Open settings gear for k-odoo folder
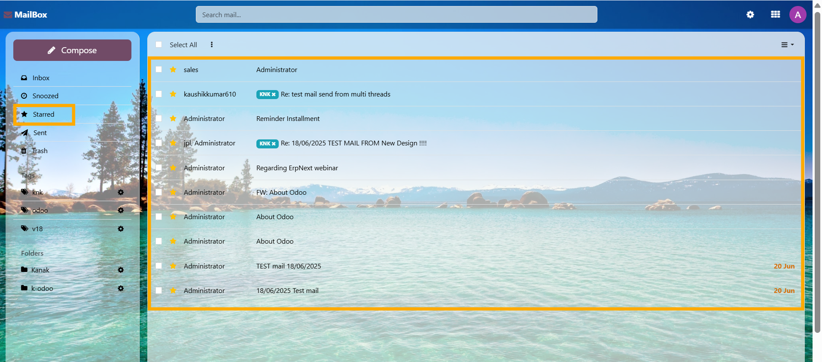 click(121, 288)
